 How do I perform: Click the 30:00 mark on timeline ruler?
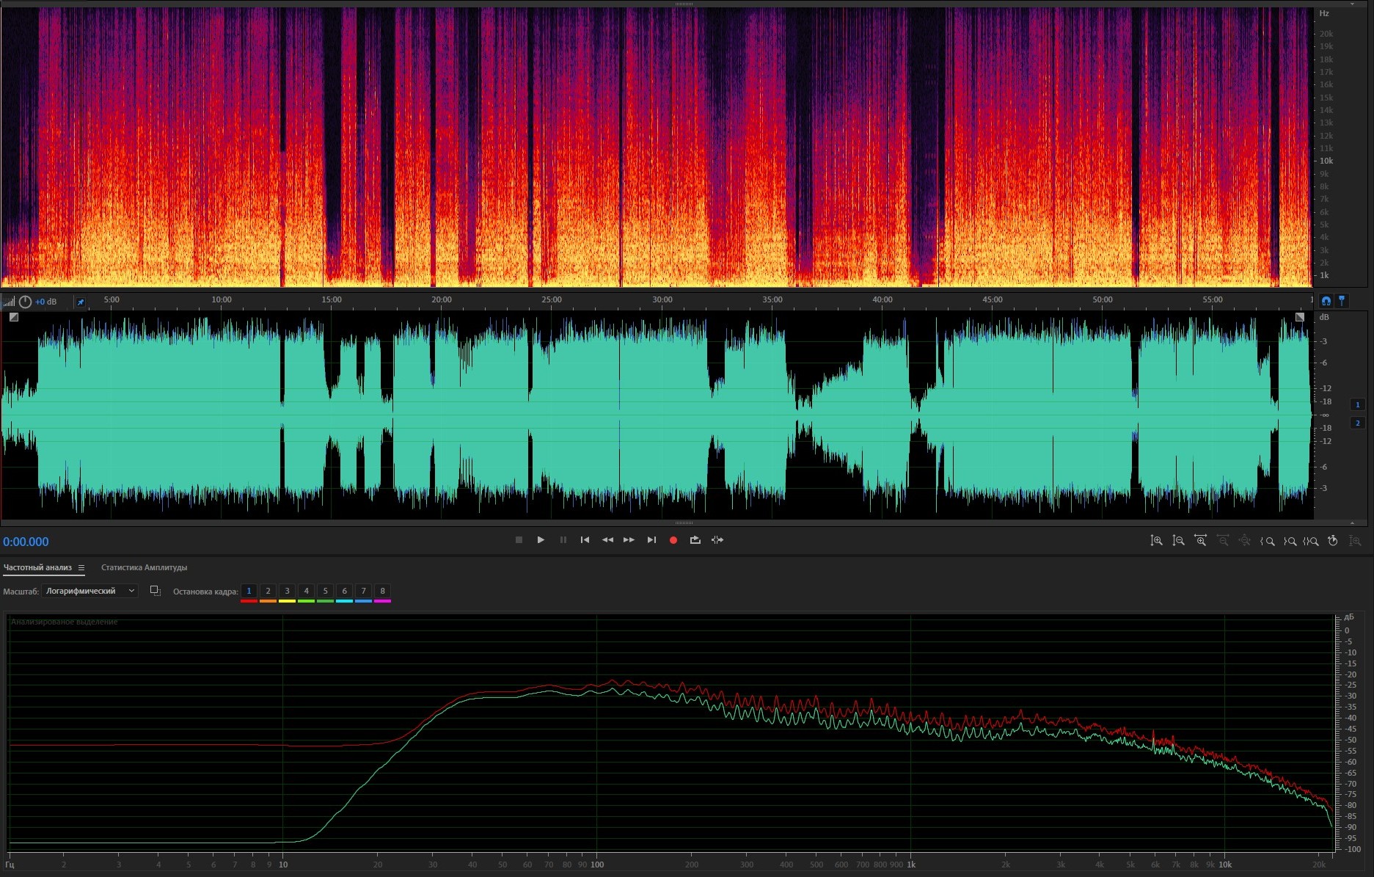662,300
